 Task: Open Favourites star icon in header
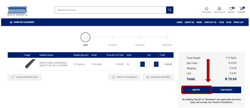click(207, 9)
